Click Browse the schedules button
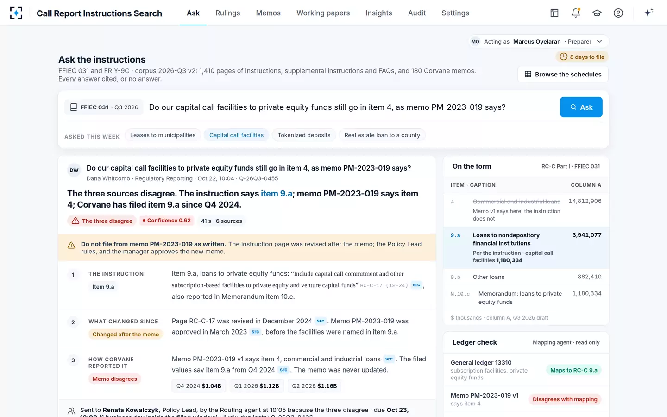The height and width of the screenshot is (417, 667). (563, 74)
